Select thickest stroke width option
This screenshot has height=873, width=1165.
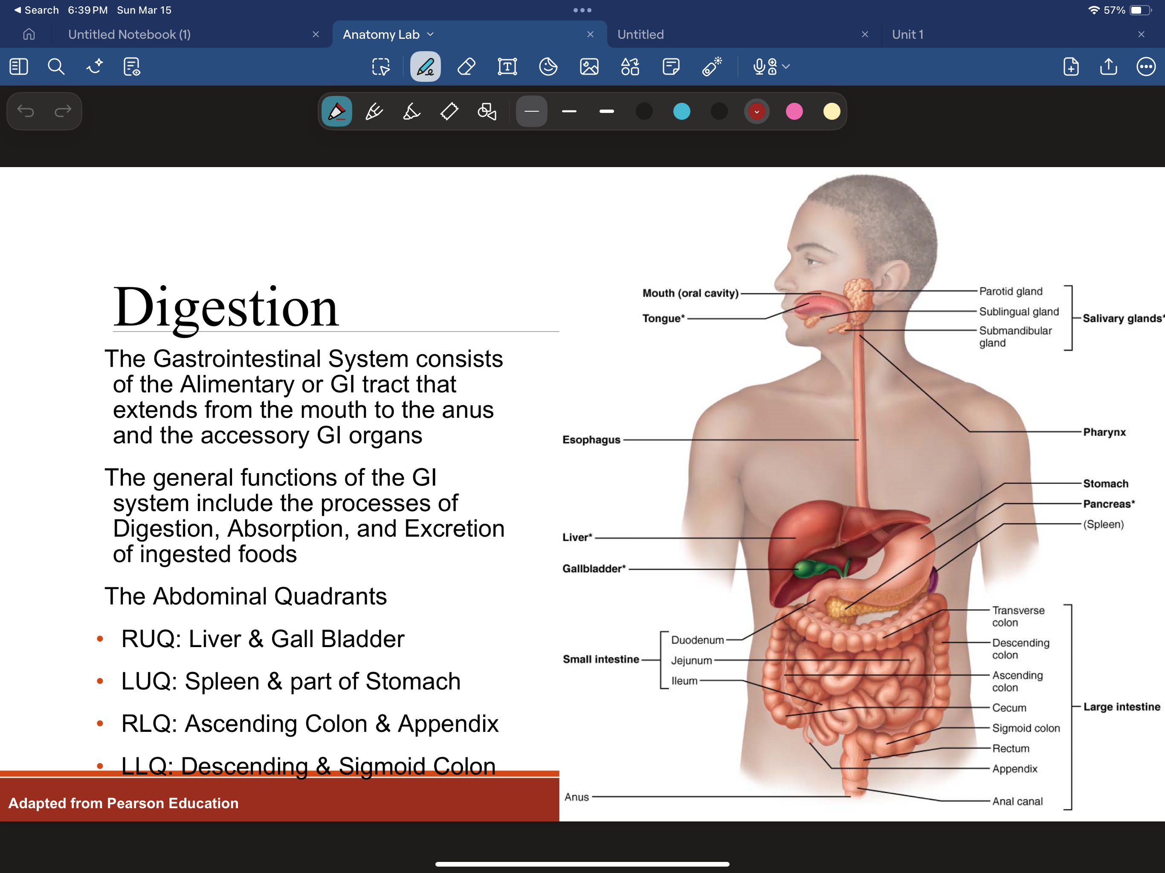pos(607,111)
